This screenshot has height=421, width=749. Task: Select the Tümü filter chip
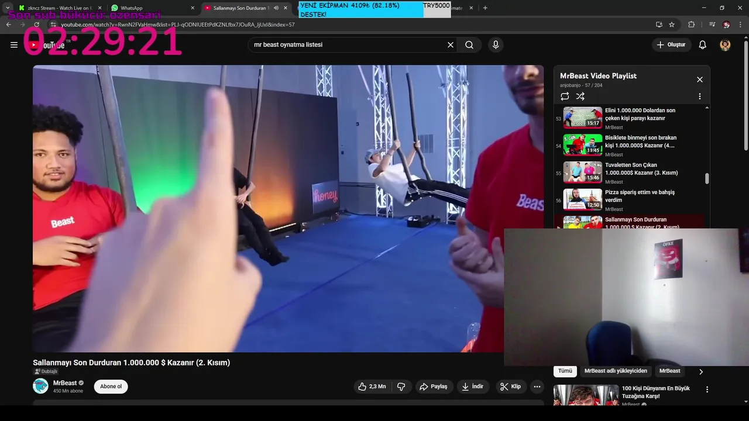(x=565, y=371)
